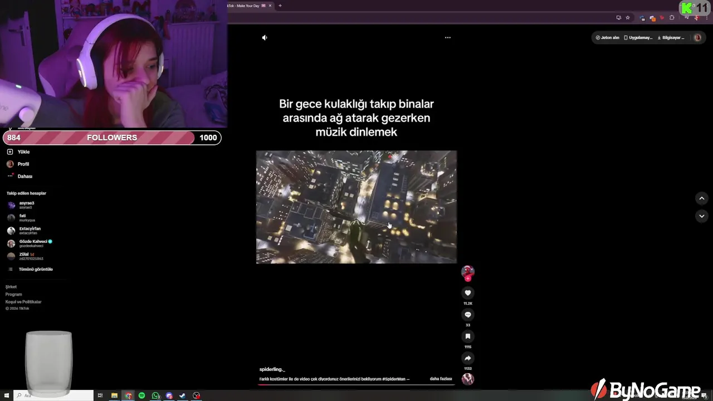Open Yükle upload in sidebar
Viewport: 713px width, 401px height.
click(x=18, y=152)
